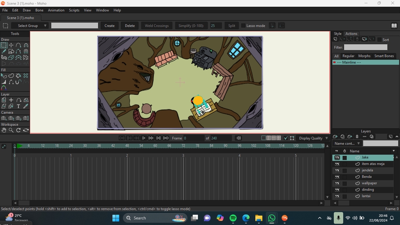Screen dimensions: 400x225
Task: Tick the Sort checkbox in Actions panel
Action: (x=379, y=40)
